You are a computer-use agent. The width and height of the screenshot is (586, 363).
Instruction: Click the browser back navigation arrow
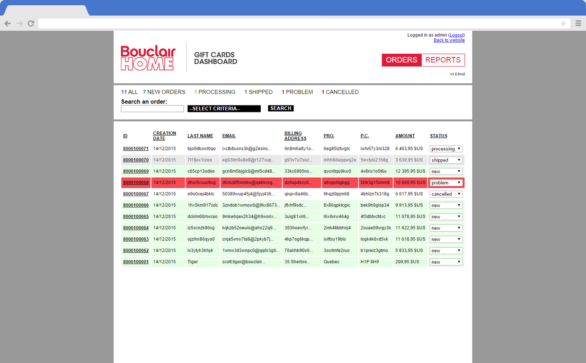[9, 23]
